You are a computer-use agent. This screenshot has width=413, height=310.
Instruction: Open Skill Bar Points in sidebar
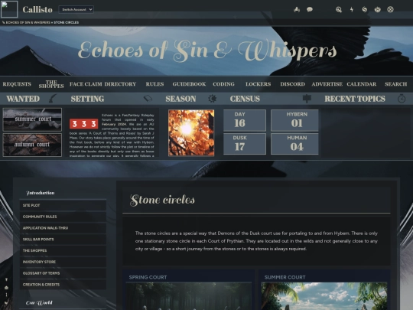[x=63, y=240]
